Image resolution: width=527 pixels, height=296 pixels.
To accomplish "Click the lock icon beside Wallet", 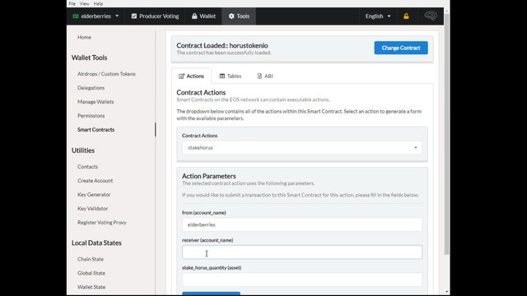I will [194, 16].
